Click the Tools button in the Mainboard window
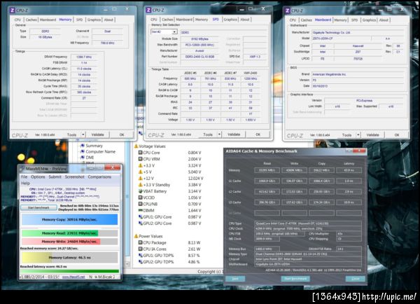420x304 pixels. pyautogui.click(x=346, y=135)
